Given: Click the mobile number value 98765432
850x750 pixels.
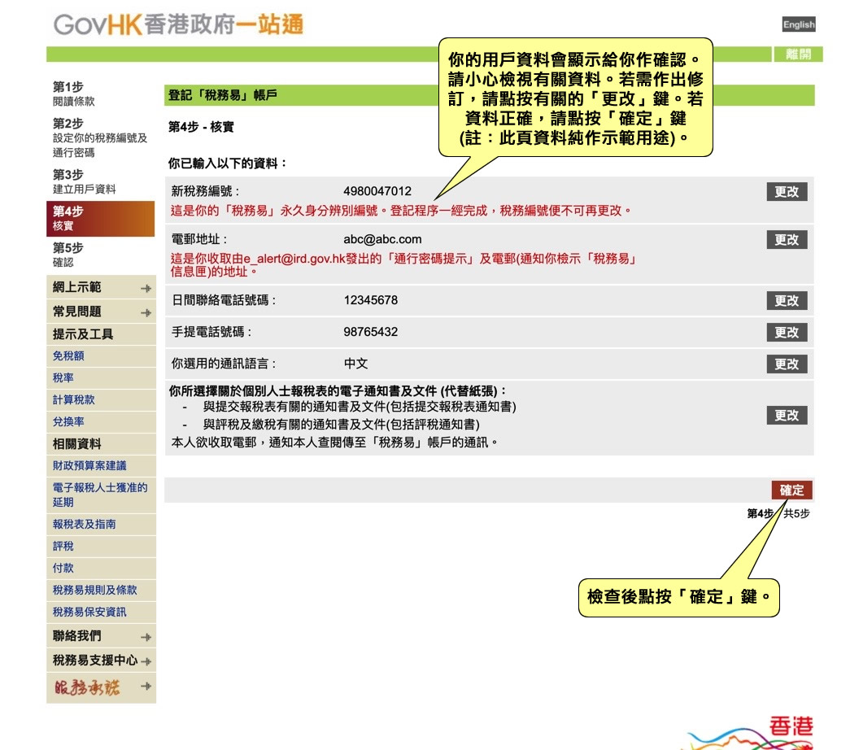Looking at the screenshot, I should 371,332.
